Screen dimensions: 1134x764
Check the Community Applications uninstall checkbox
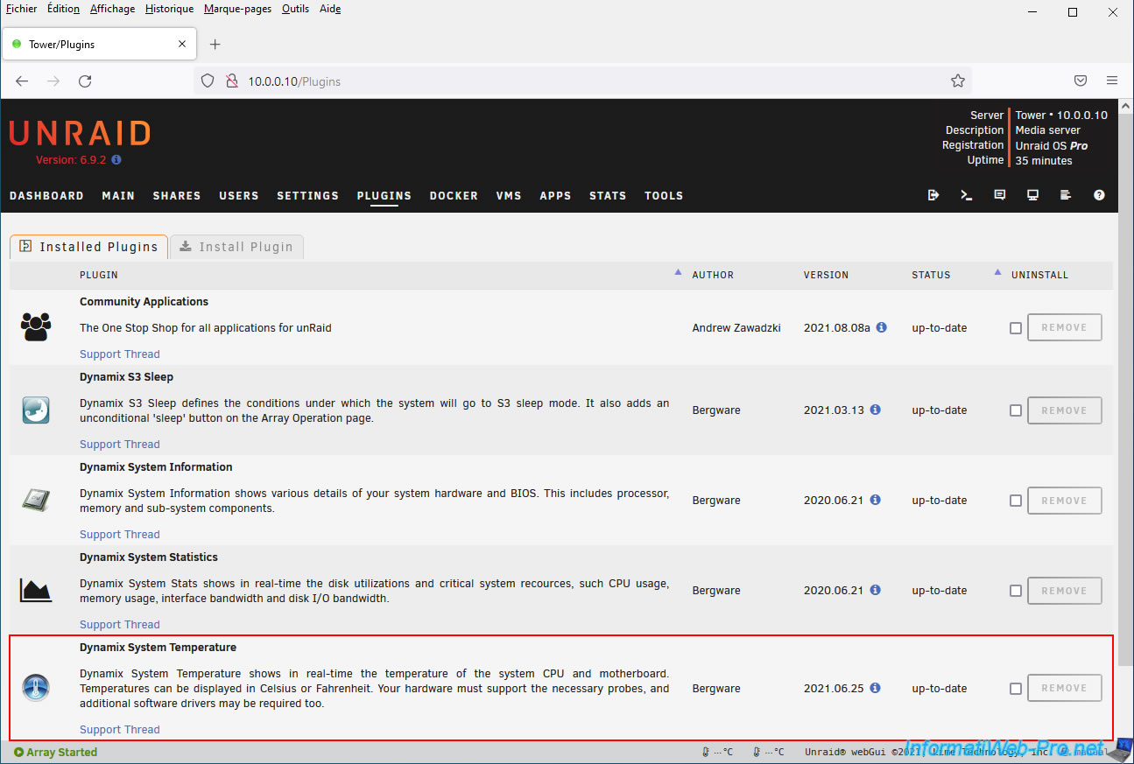click(x=1016, y=328)
